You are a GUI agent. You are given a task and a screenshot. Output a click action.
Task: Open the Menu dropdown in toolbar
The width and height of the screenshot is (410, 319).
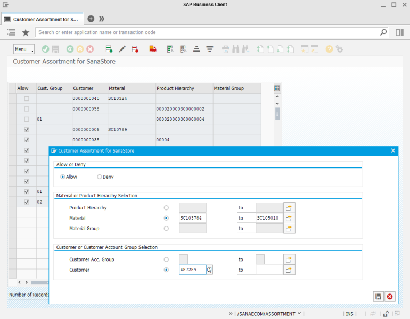pos(24,49)
